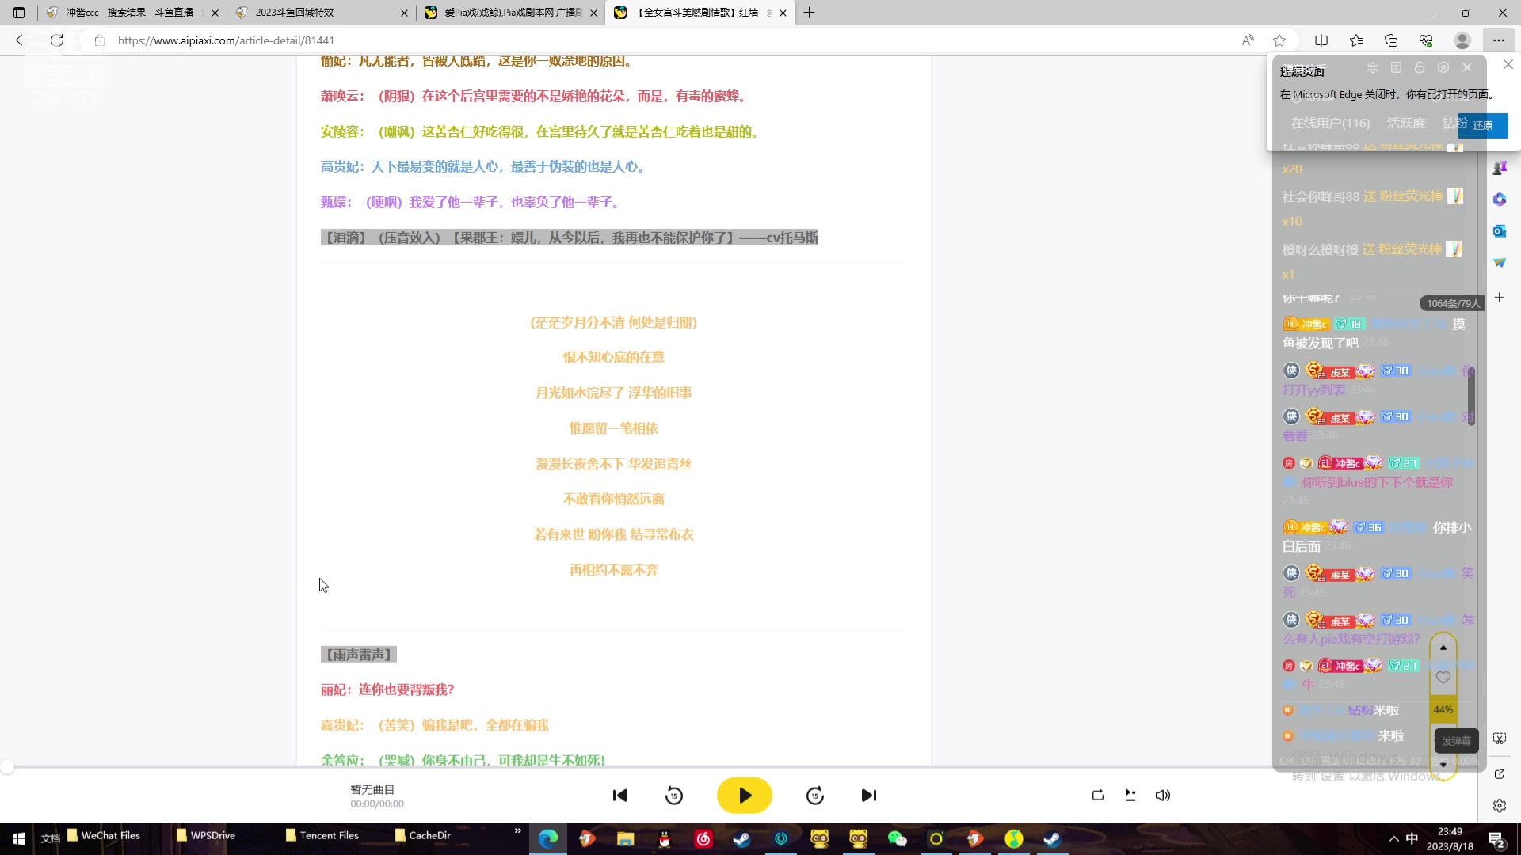This screenshot has width=1521, height=855.
Task: Mute the player volume
Action: [1163, 796]
